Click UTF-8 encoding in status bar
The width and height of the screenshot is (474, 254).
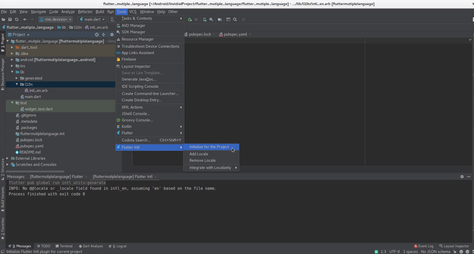394,252
